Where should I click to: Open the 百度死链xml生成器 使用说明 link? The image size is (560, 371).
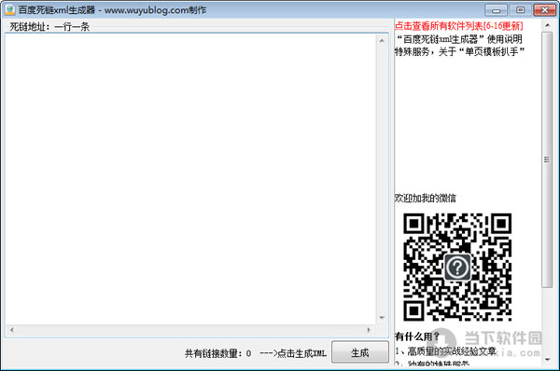click(459, 39)
